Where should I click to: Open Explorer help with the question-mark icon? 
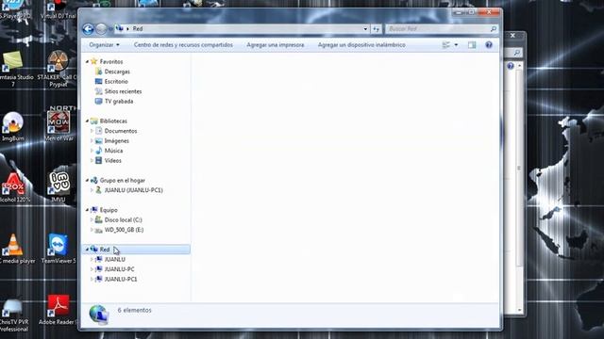(x=489, y=45)
